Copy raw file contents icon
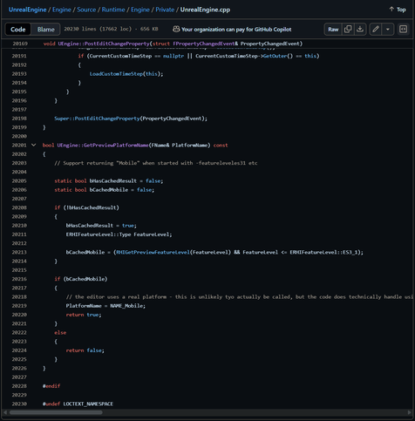The image size is (415, 421). tap(348, 29)
